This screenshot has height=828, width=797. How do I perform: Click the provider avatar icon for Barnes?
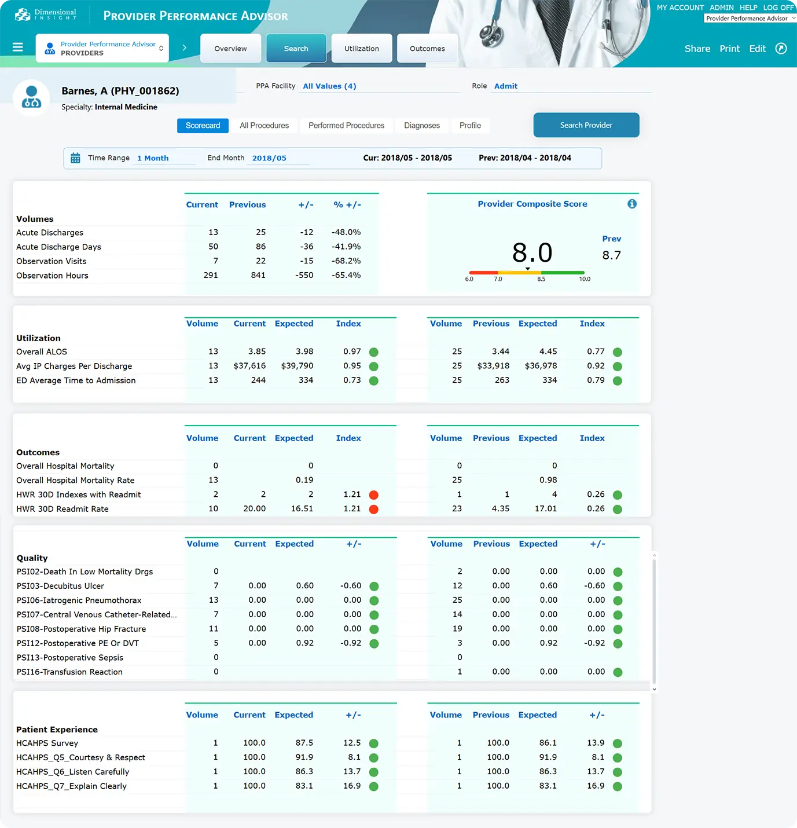[31, 97]
